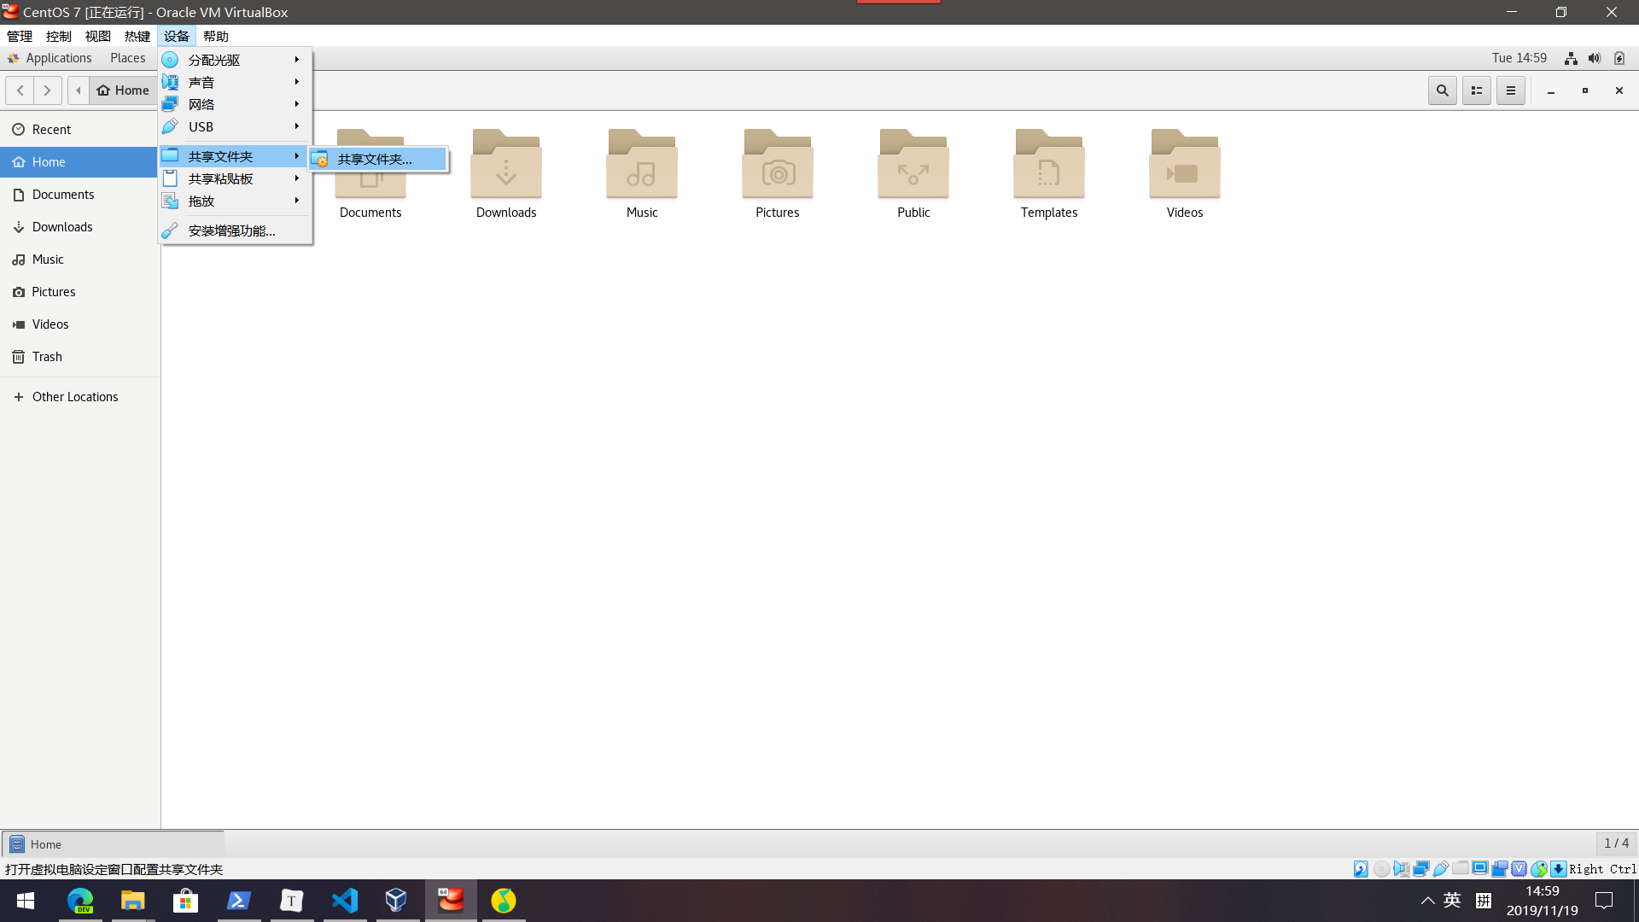Screen dimensions: 1639x922
Task: Open the Videos folder icon
Action: pos(1184,166)
